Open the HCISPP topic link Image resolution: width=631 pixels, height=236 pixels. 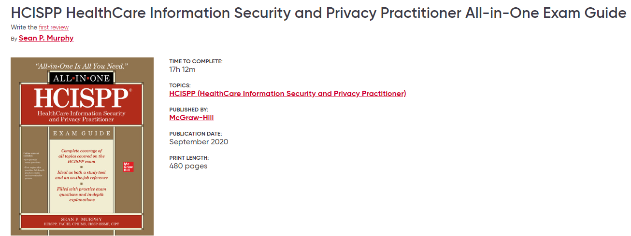click(287, 94)
